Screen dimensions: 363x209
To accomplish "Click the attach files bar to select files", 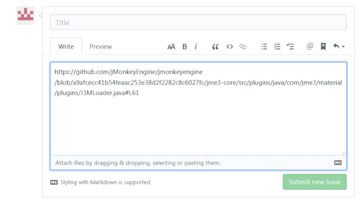I will [x=138, y=163].
